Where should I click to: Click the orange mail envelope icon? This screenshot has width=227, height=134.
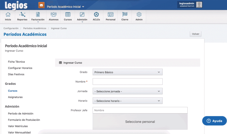(41, 5)
